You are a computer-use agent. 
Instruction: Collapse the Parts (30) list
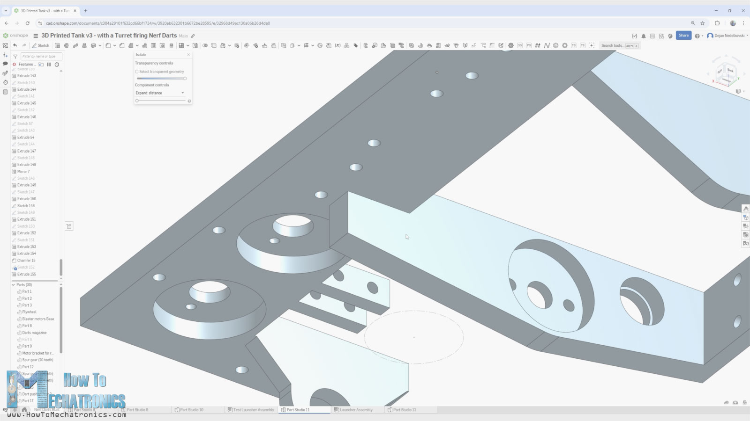pos(13,284)
